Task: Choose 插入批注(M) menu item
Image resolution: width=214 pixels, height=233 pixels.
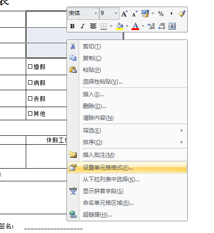Action: click(x=127, y=155)
